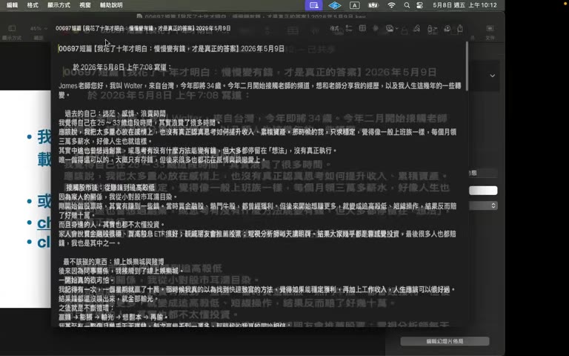This screenshot has width=569, height=356.
Task: Click the heading 過去的自己：迷茫、感情、浪費時間
Action: [x=115, y=113]
